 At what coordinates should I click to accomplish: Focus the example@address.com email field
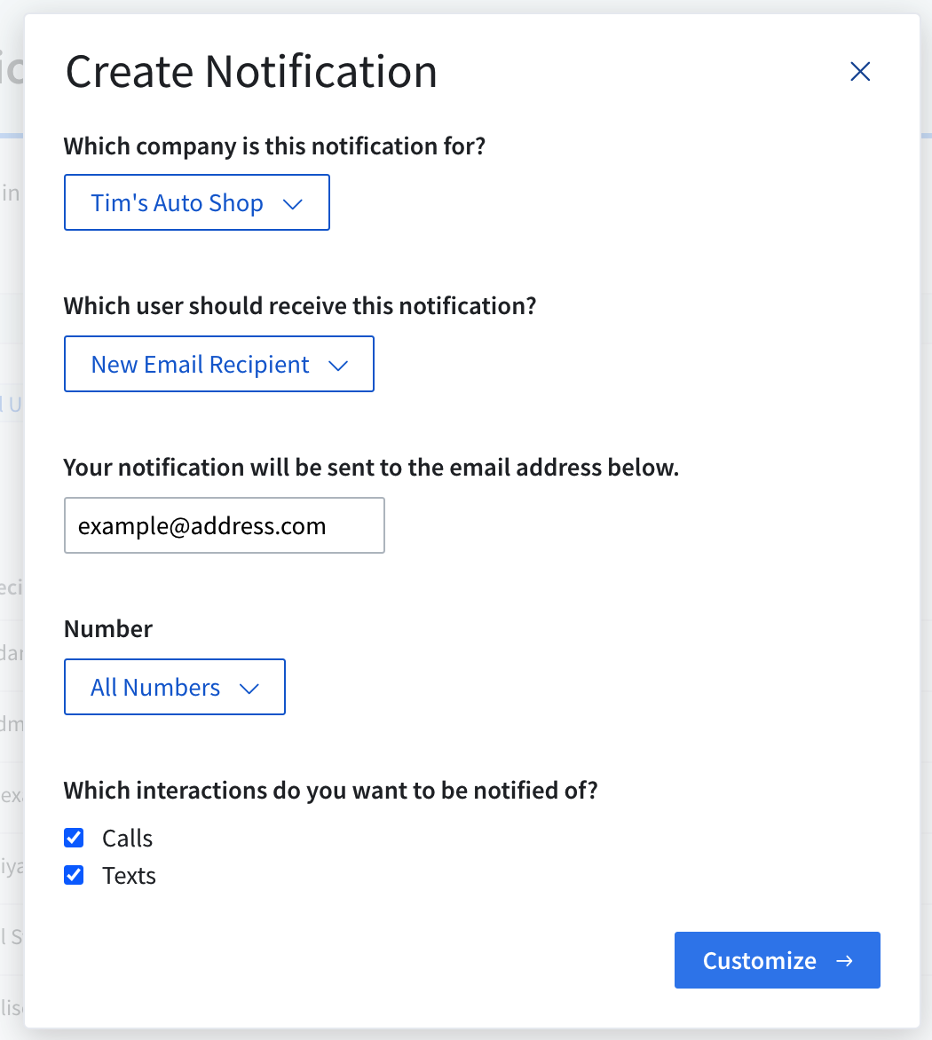tap(224, 526)
